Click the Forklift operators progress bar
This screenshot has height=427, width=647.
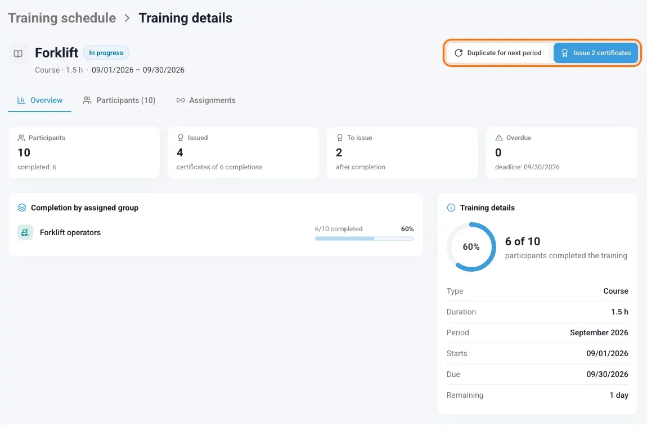tap(365, 239)
